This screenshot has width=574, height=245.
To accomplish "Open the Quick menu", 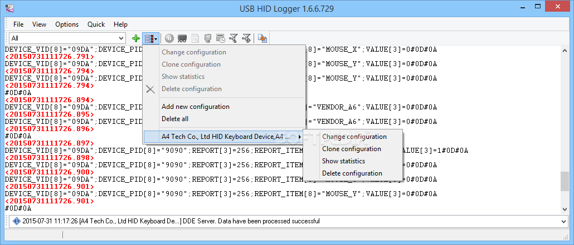I will coord(96,24).
